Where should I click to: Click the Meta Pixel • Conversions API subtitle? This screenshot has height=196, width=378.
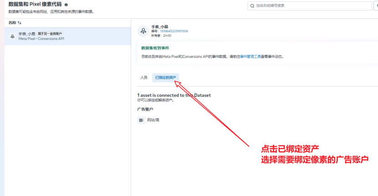point(41,39)
